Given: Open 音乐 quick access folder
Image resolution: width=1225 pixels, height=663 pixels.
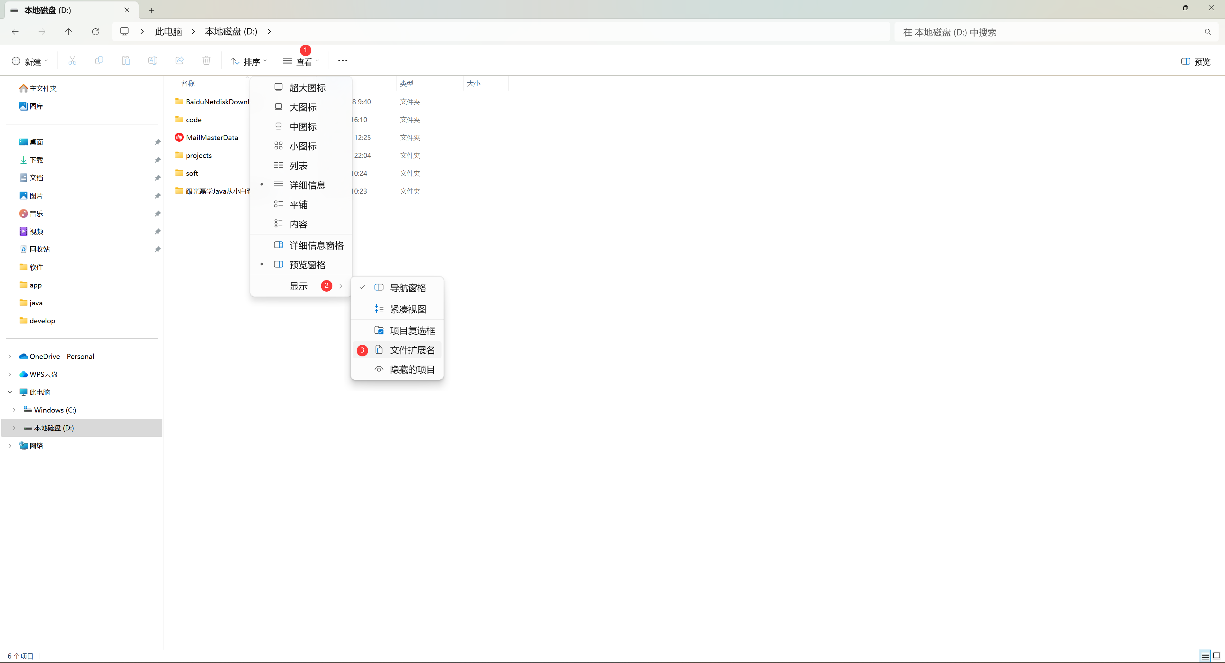Looking at the screenshot, I should click(31, 213).
